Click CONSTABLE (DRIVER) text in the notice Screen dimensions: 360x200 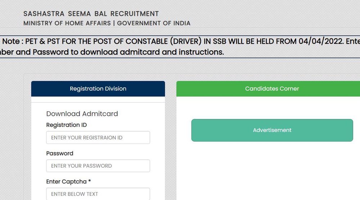coord(163,41)
